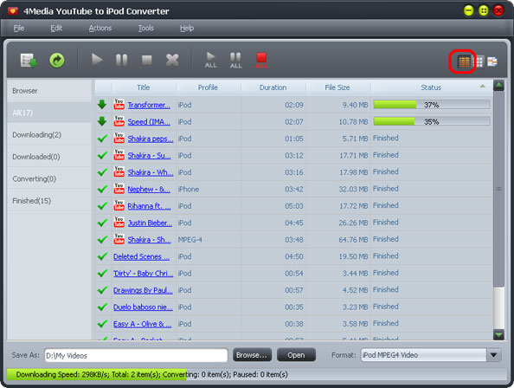Open the Speed (IMA... video link
The image size is (514, 388).
149,121
